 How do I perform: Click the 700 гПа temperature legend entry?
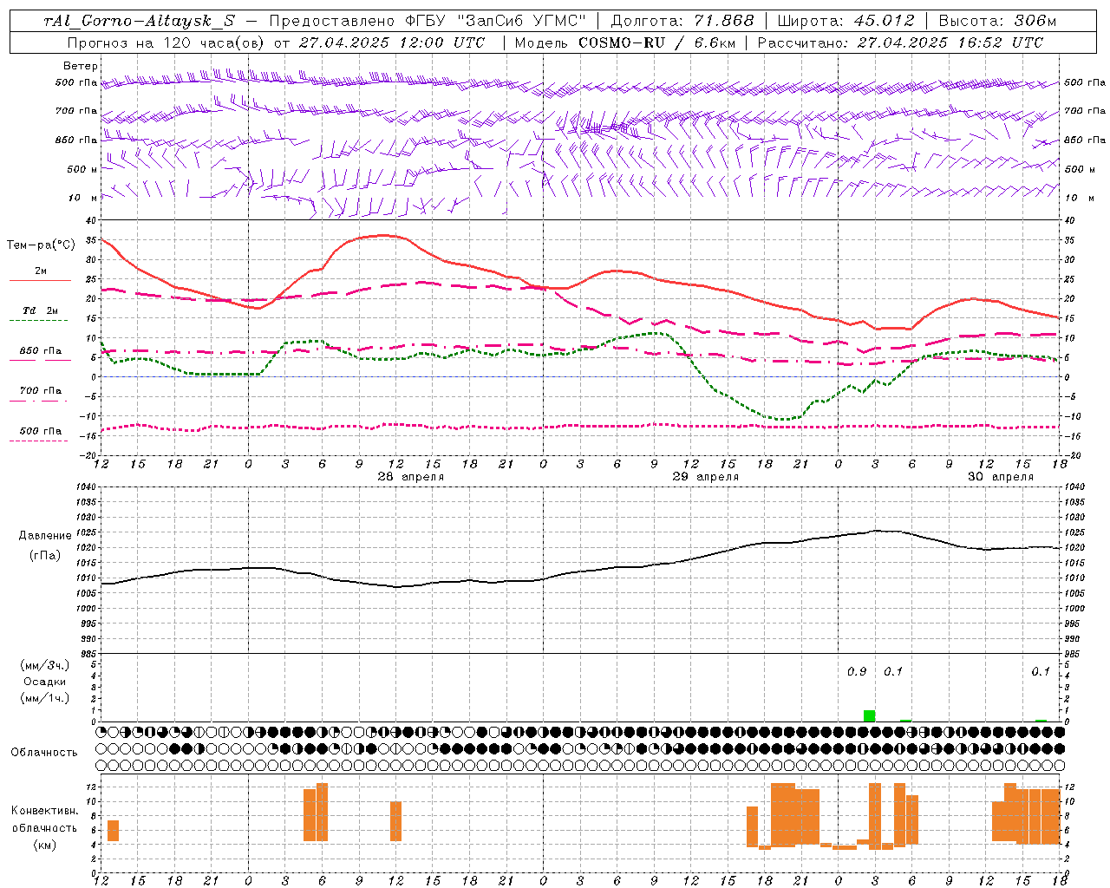(40, 390)
